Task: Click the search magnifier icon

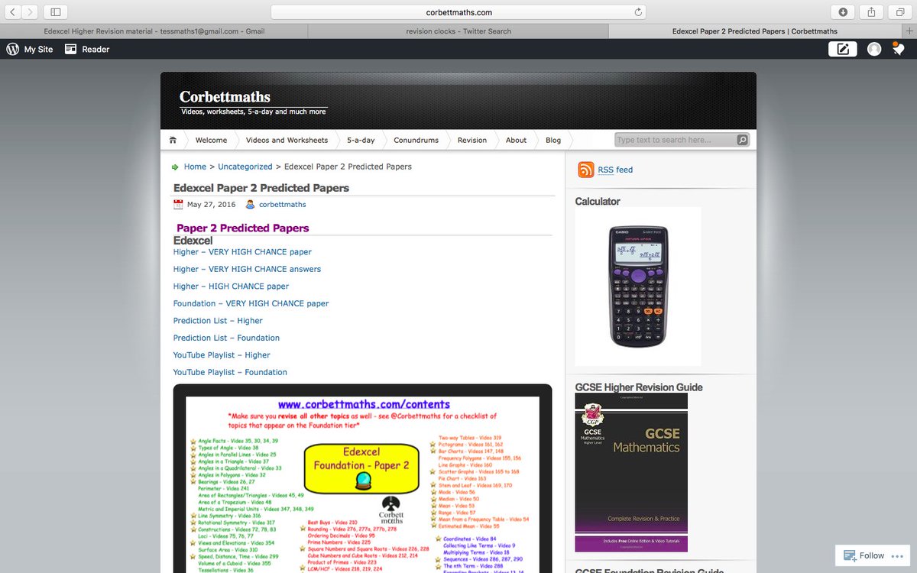Action: 741,140
